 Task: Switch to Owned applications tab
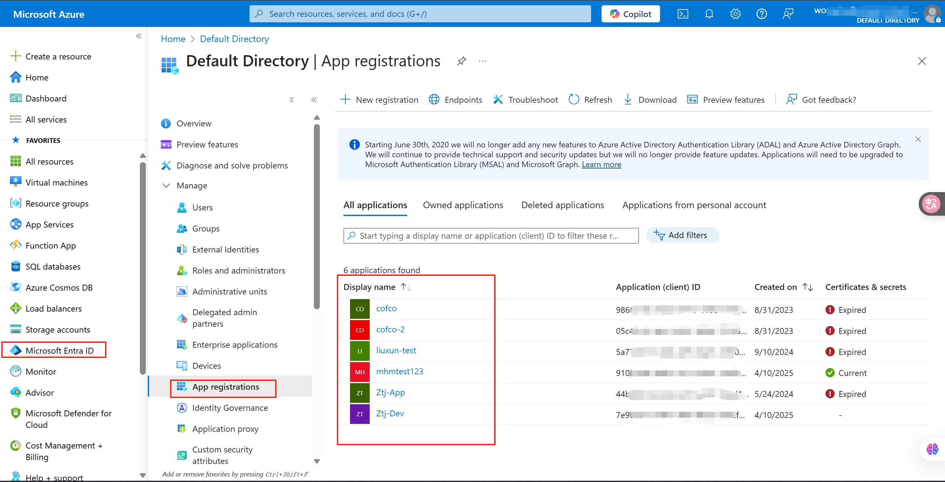point(463,205)
